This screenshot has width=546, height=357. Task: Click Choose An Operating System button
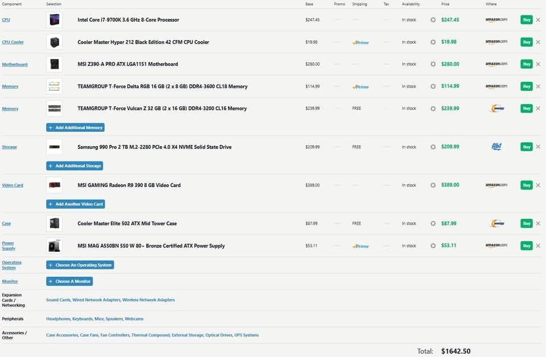point(80,265)
